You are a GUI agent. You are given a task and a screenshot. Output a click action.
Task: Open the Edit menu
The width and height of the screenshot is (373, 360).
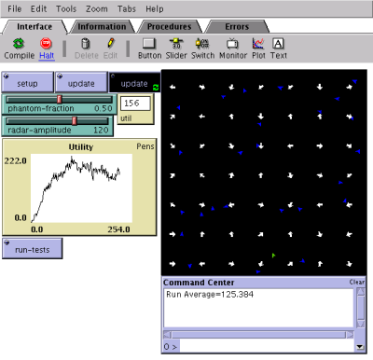tap(38, 9)
